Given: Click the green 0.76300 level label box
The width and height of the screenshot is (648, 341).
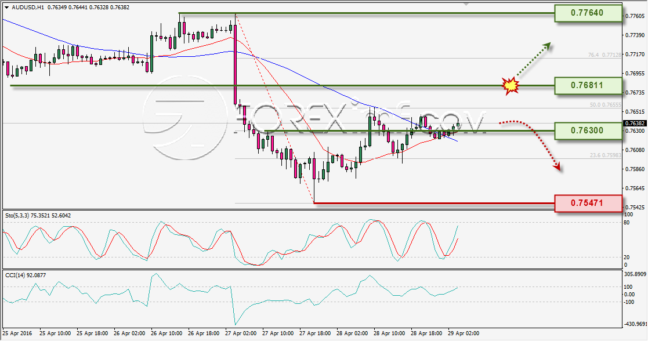Looking at the screenshot, I should pos(588,130).
